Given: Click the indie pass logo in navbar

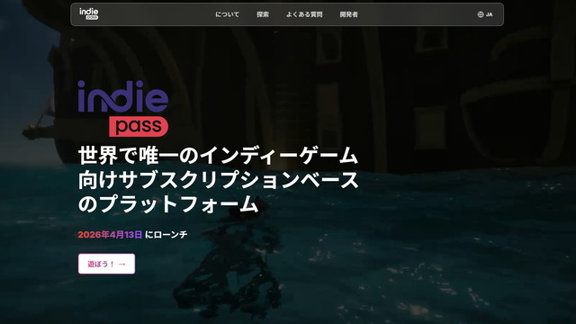Looking at the screenshot, I should pyautogui.click(x=89, y=14).
